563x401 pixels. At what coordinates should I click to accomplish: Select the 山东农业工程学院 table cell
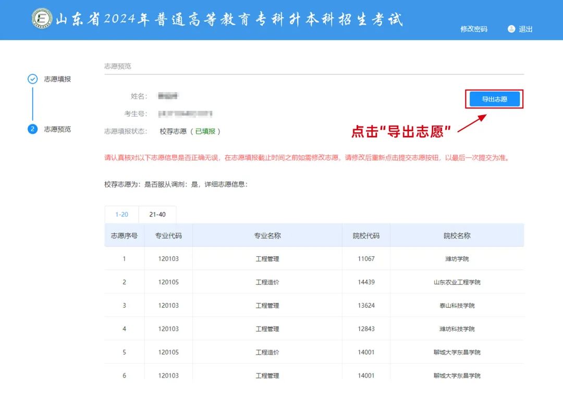tap(457, 282)
